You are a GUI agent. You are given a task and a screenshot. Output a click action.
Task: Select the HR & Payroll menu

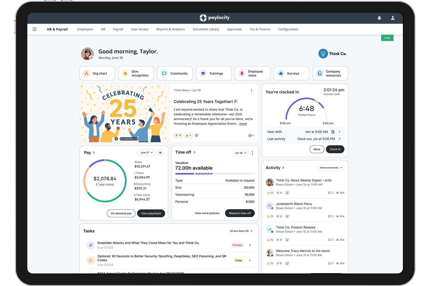pyautogui.click(x=57, y=29)
